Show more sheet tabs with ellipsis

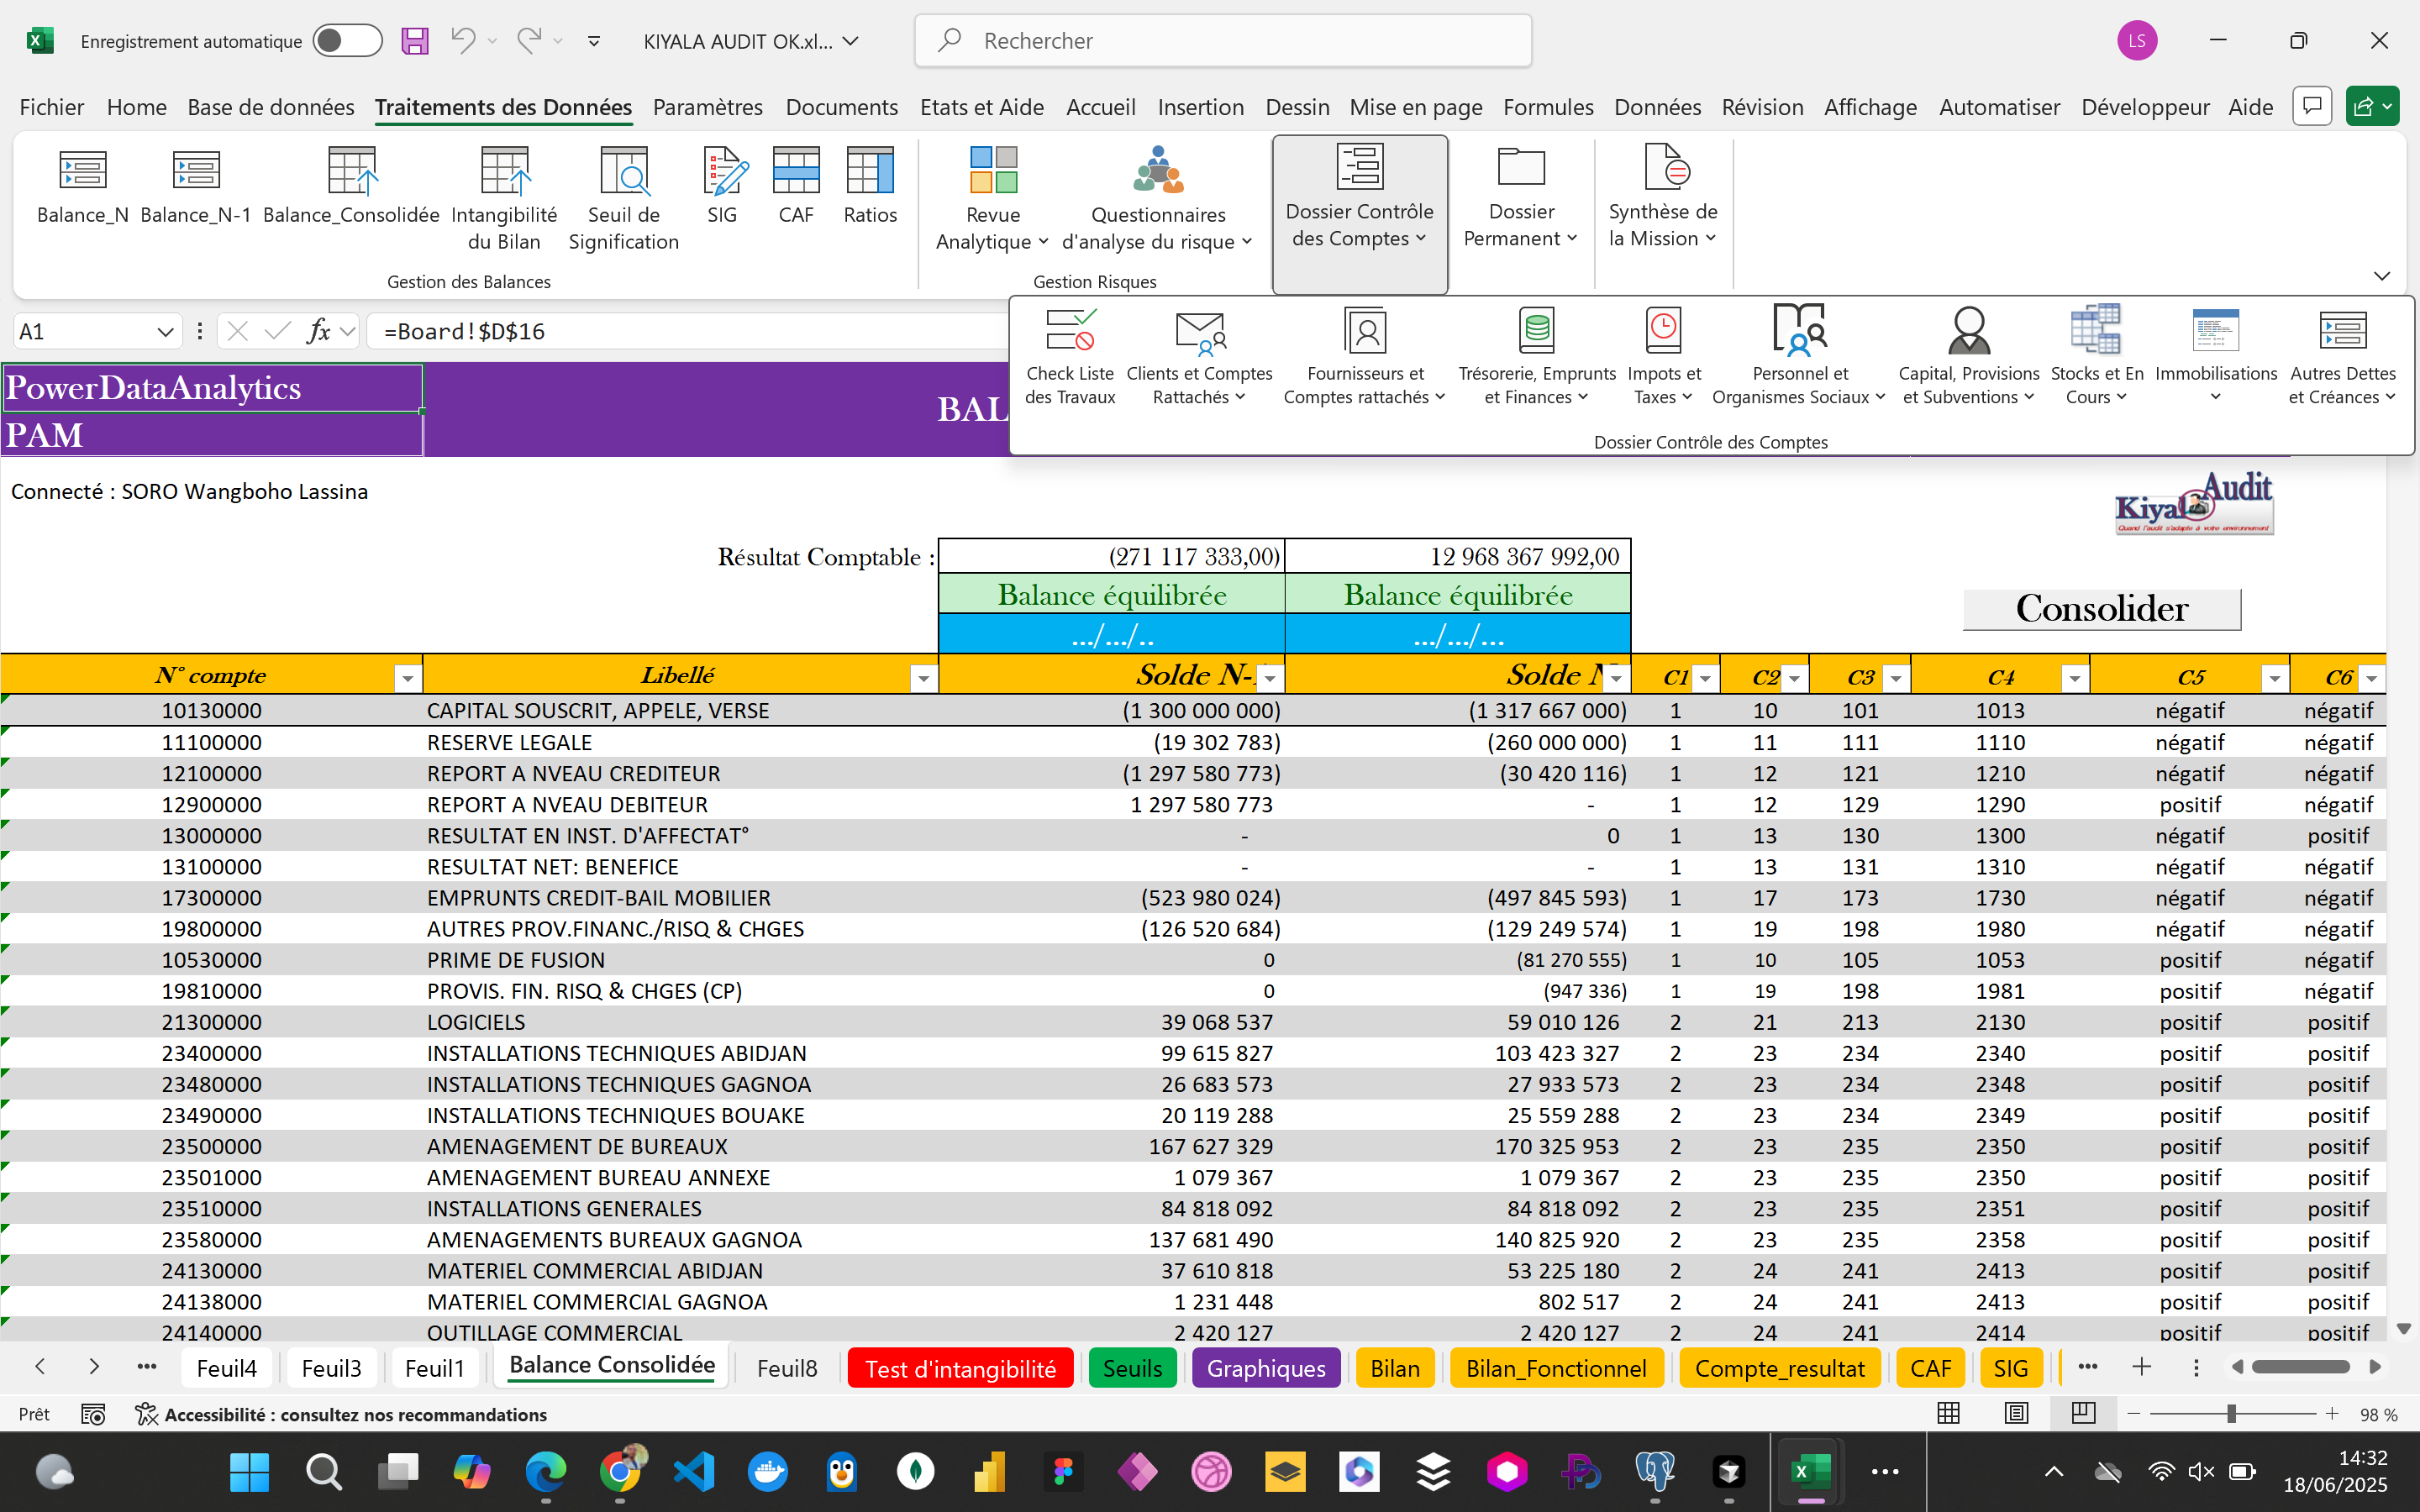pyautogui.click(x=2087, y=1367)
